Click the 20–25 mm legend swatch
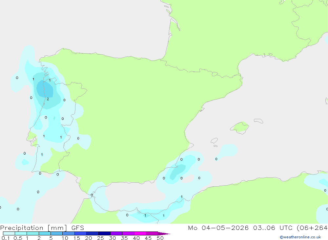 click(92, 233)
